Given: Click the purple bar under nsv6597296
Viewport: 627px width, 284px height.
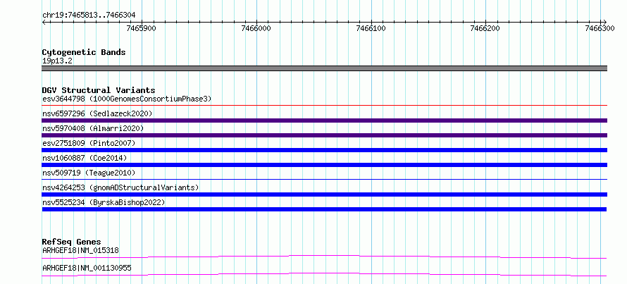Looking at the screenshot, I should 325,121.
